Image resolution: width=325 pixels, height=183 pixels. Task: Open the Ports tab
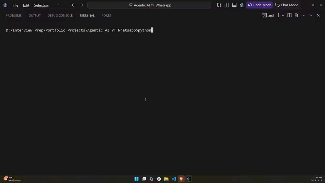pos(106,16)
